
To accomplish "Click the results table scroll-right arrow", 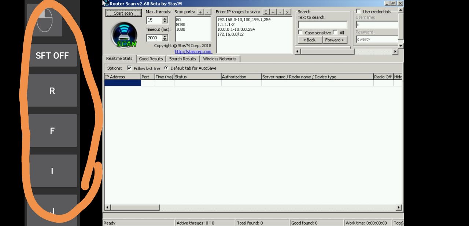I will click(x=399, y=208).
